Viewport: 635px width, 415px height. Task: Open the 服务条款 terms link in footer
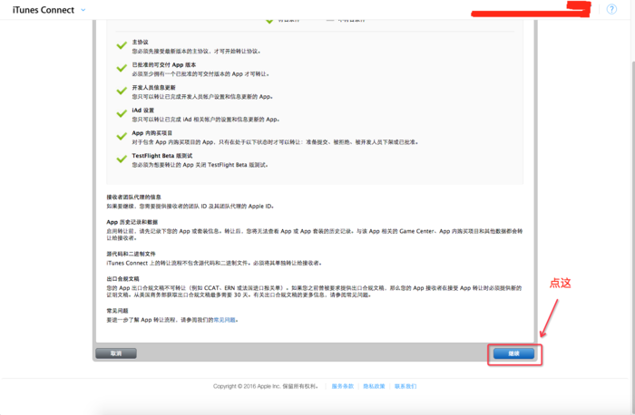342,386
